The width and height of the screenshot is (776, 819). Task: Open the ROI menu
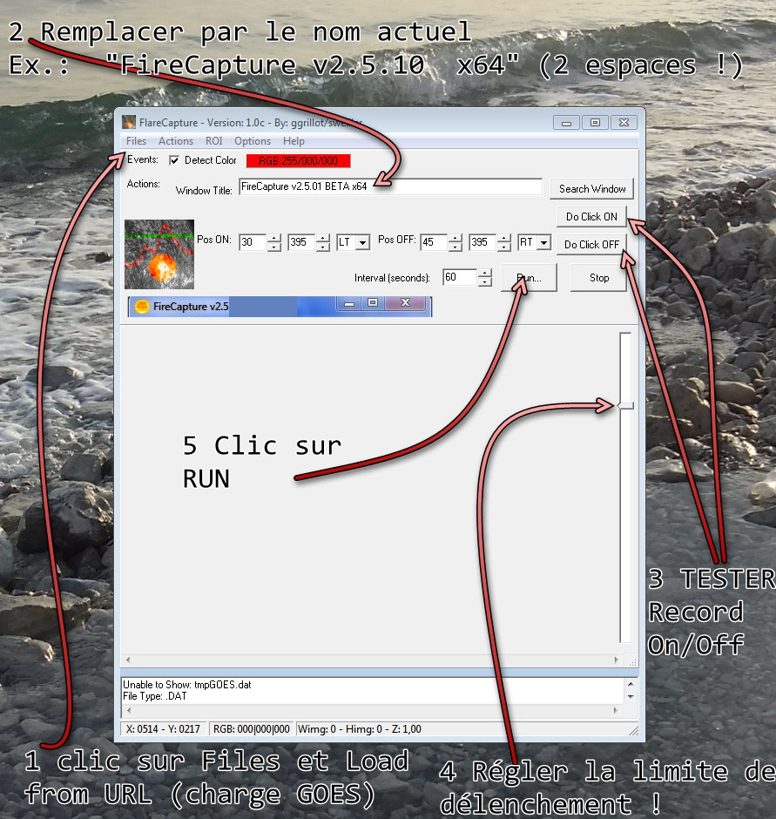point(213,141)
